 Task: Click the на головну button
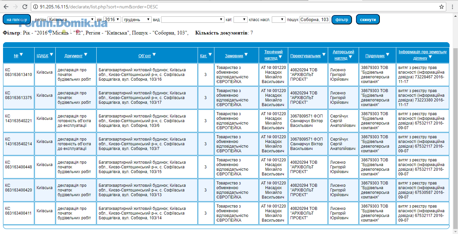coord(17,19)
